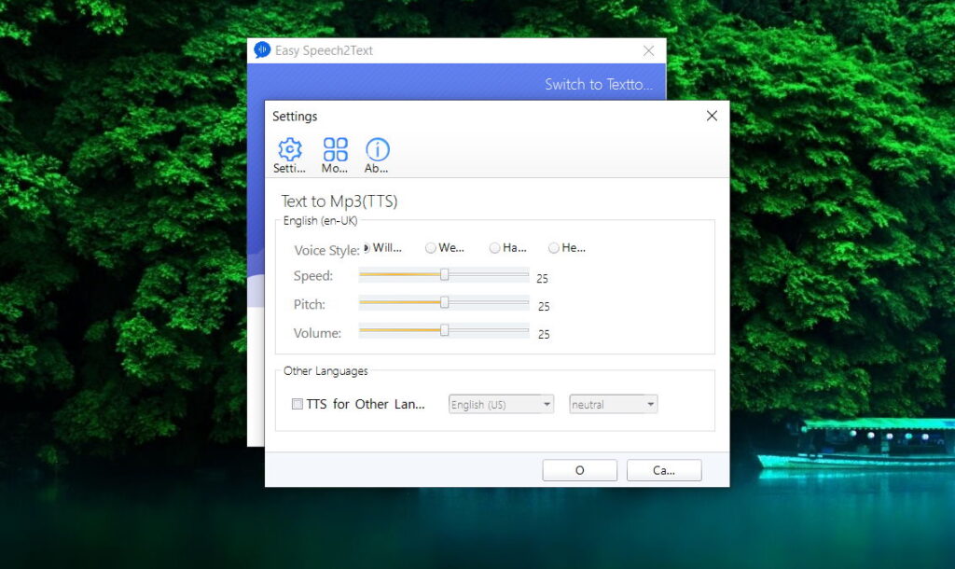The width and height of the screenshot is (955, 569).
Task: Open the neutral voice dropdown
Action: [x=614, y=405]
